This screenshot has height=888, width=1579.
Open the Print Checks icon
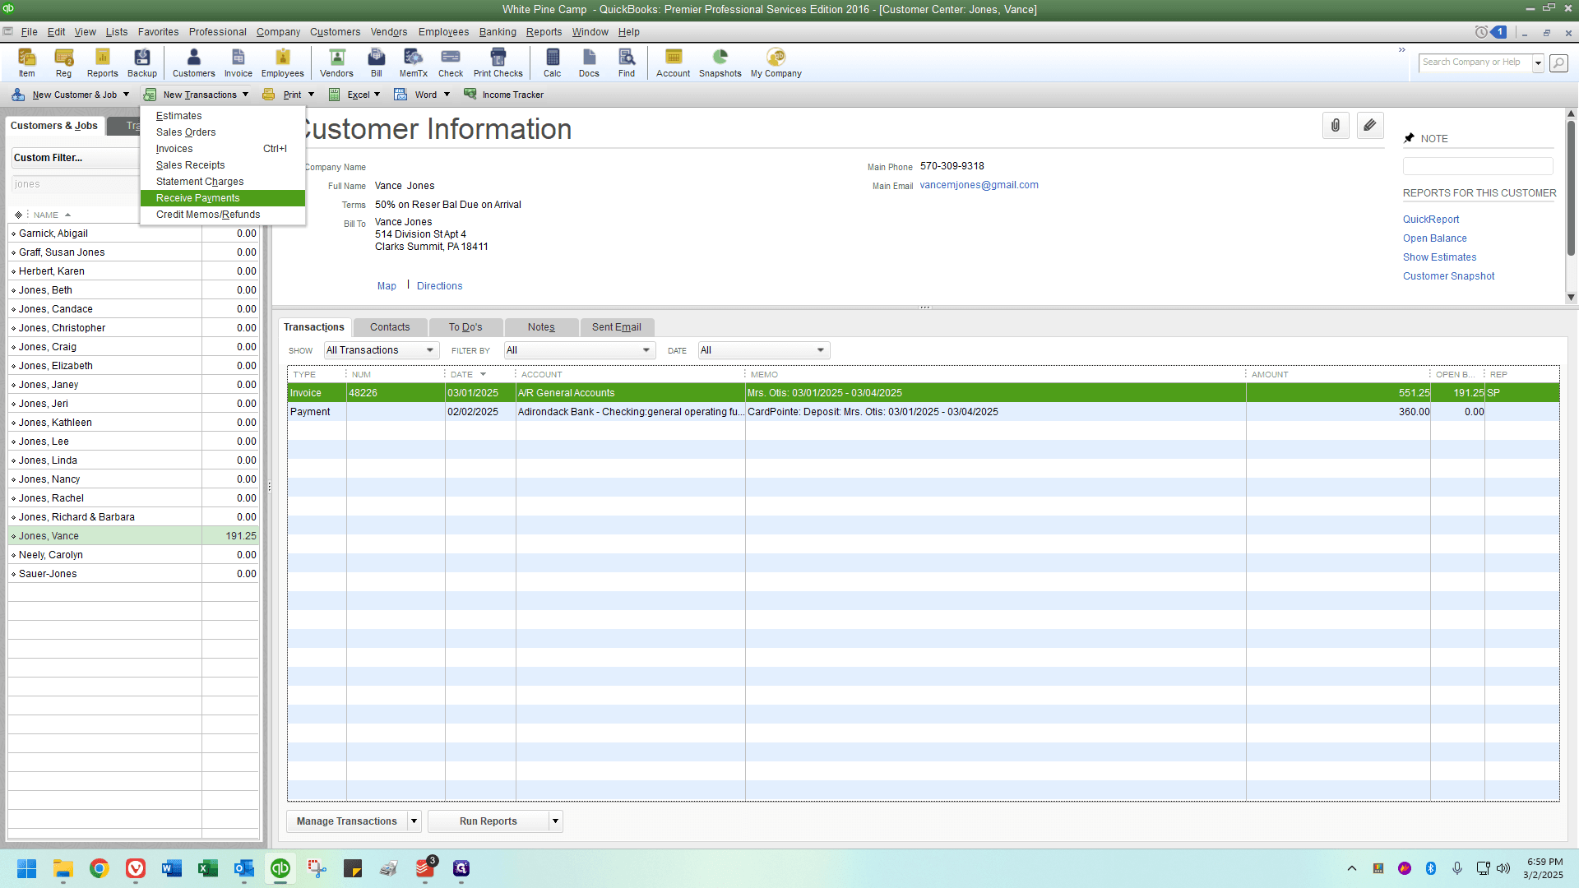498,62
